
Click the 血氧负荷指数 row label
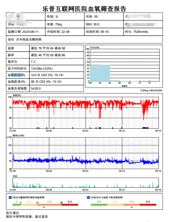17,88
